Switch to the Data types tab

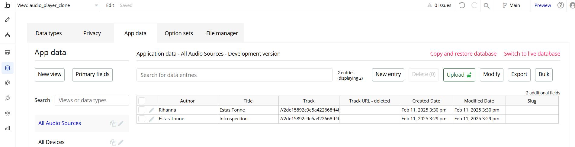49,33
